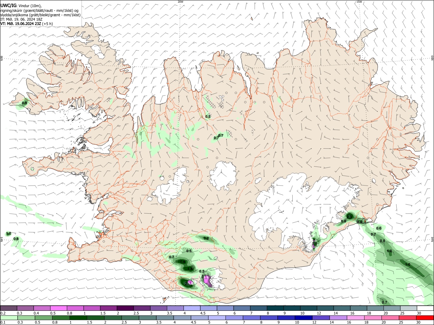Select the pale lavender snow-legend swatch labeled 4
This screenshot has height=325, width=434.
pyautogui.click(x=192, y=308)
